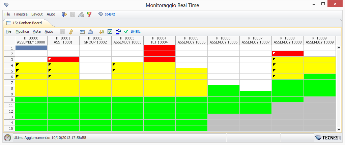Screen dimensions: 345x145
Task: Click the blue export list icon
Action: (x=118, y=32)
